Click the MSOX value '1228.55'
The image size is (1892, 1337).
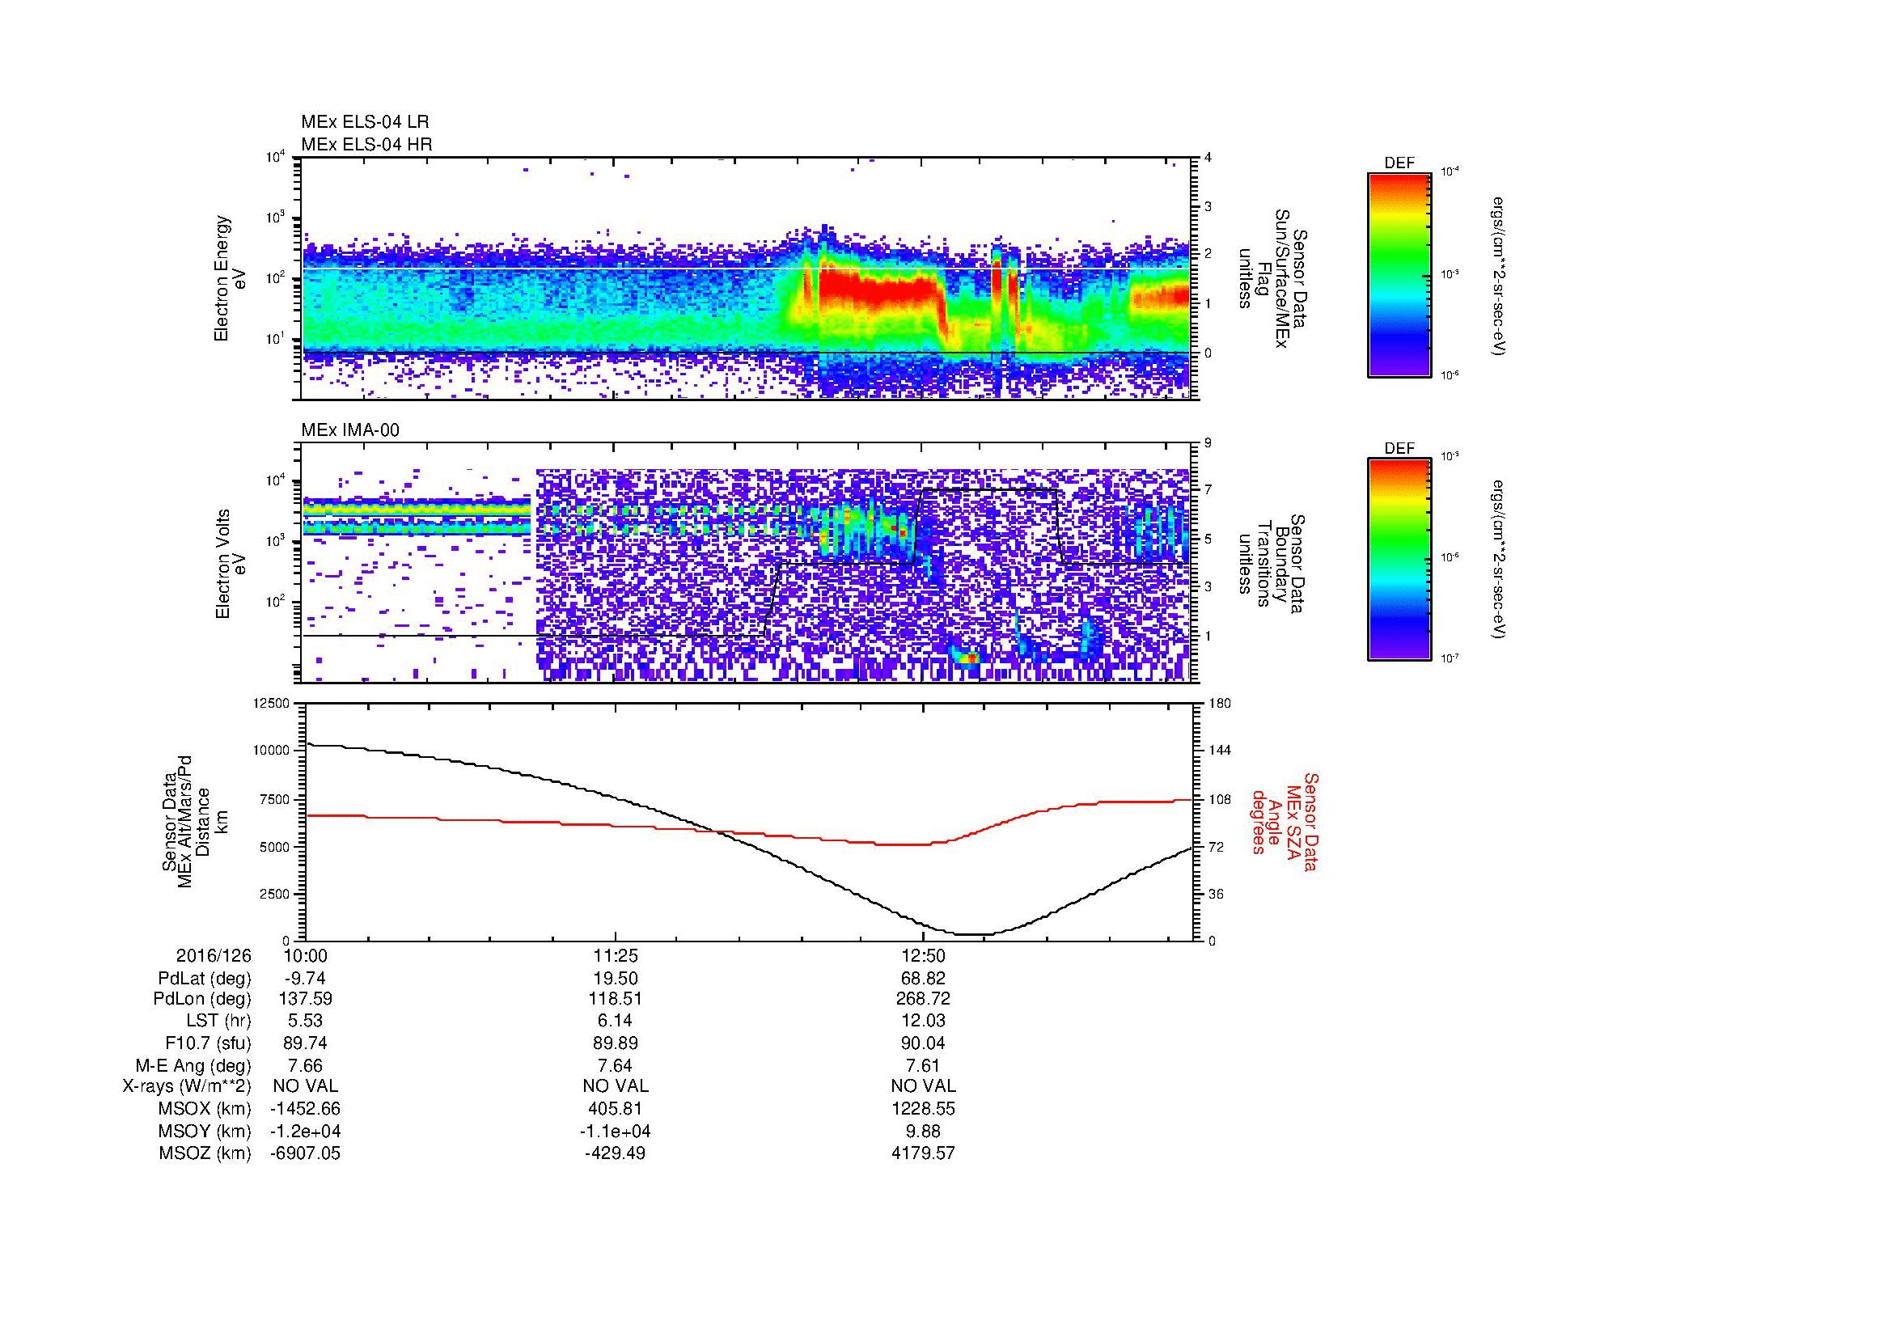(x=923, y=1109)
